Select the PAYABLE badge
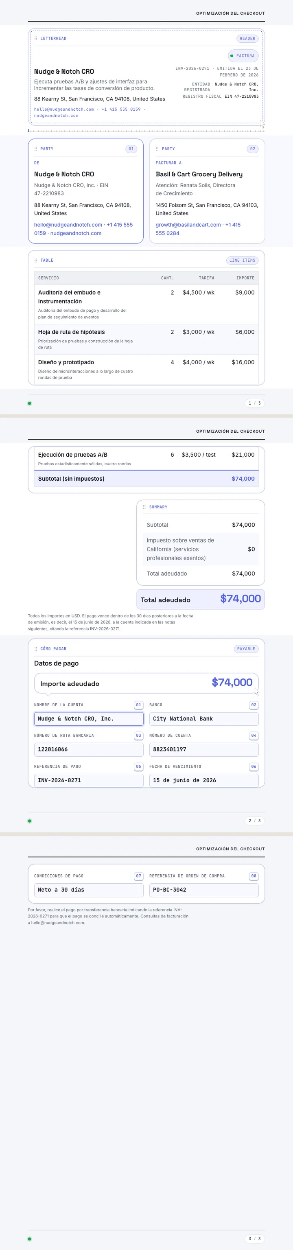Image resolution: width=293 pixels, height=1250 pixels. coord(246,649)
